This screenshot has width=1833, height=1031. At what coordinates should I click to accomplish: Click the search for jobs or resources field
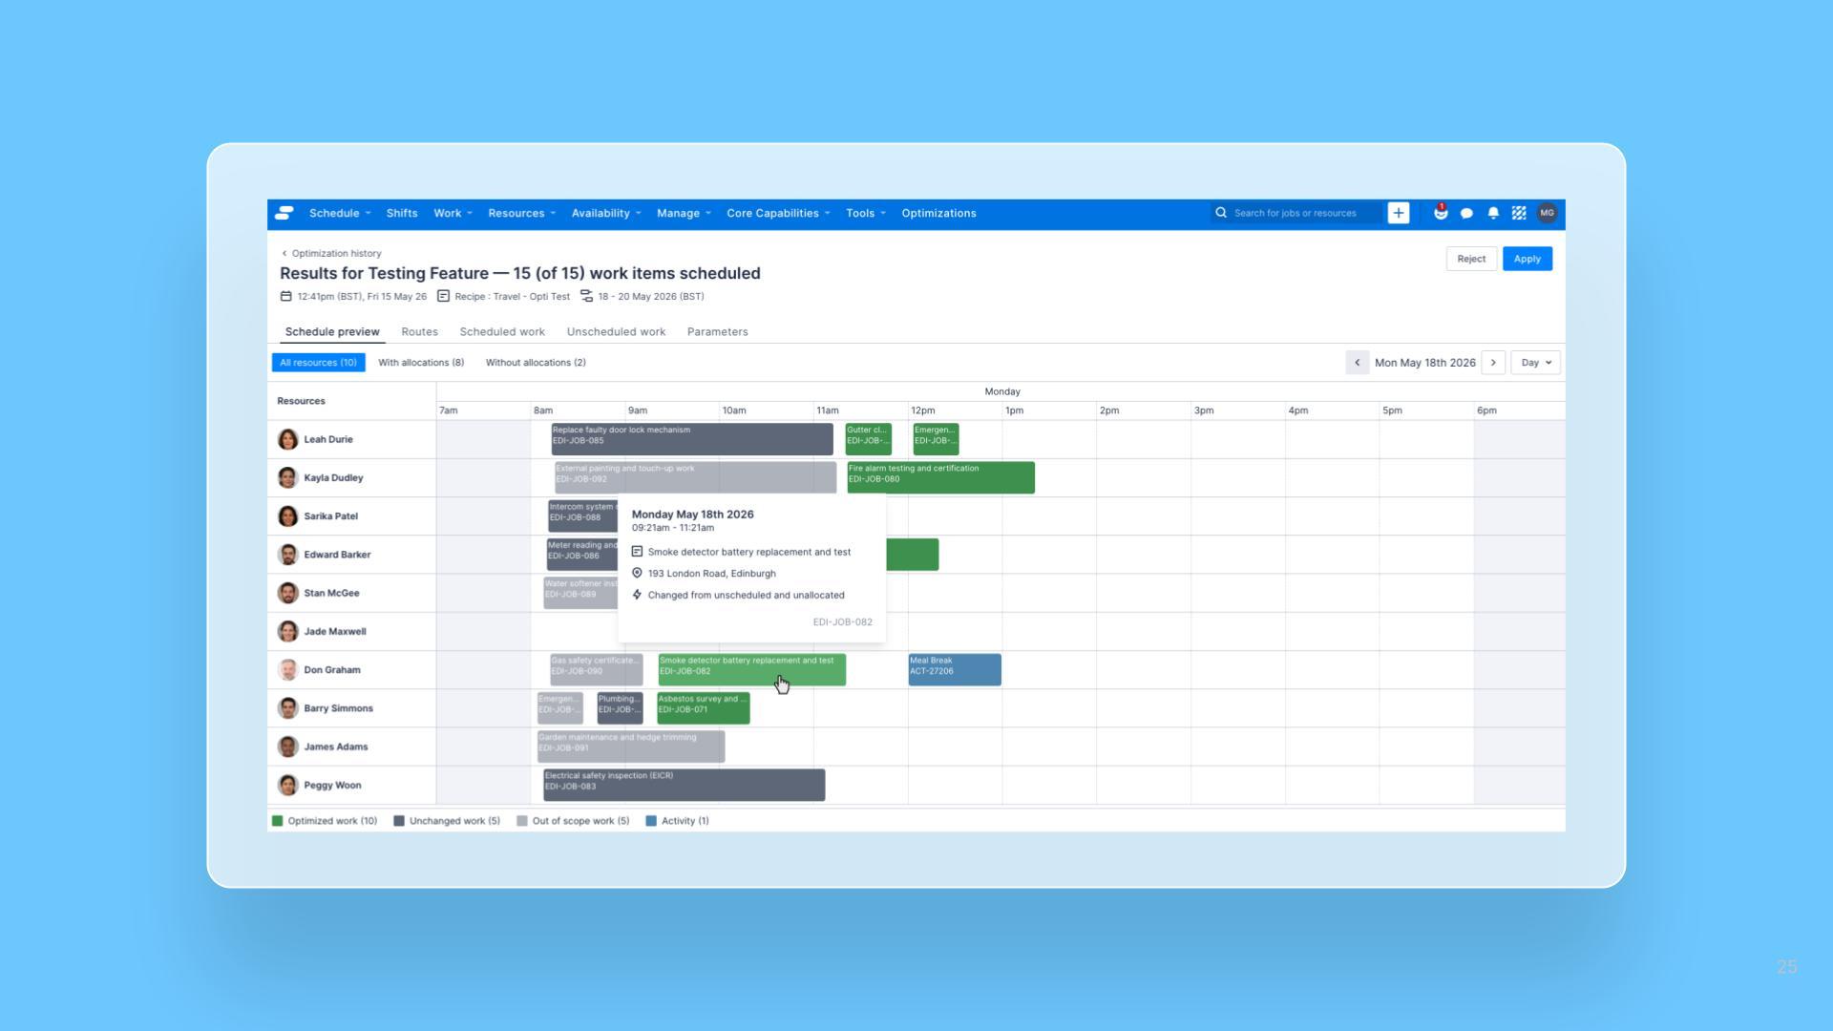click(x=1295, y=213)
